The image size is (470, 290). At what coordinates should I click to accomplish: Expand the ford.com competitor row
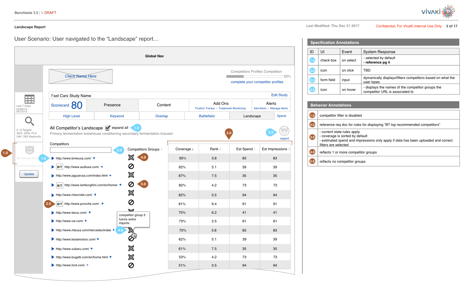[53, 265]
